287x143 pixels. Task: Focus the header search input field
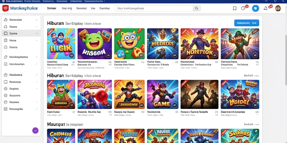[x=154, y=8]
